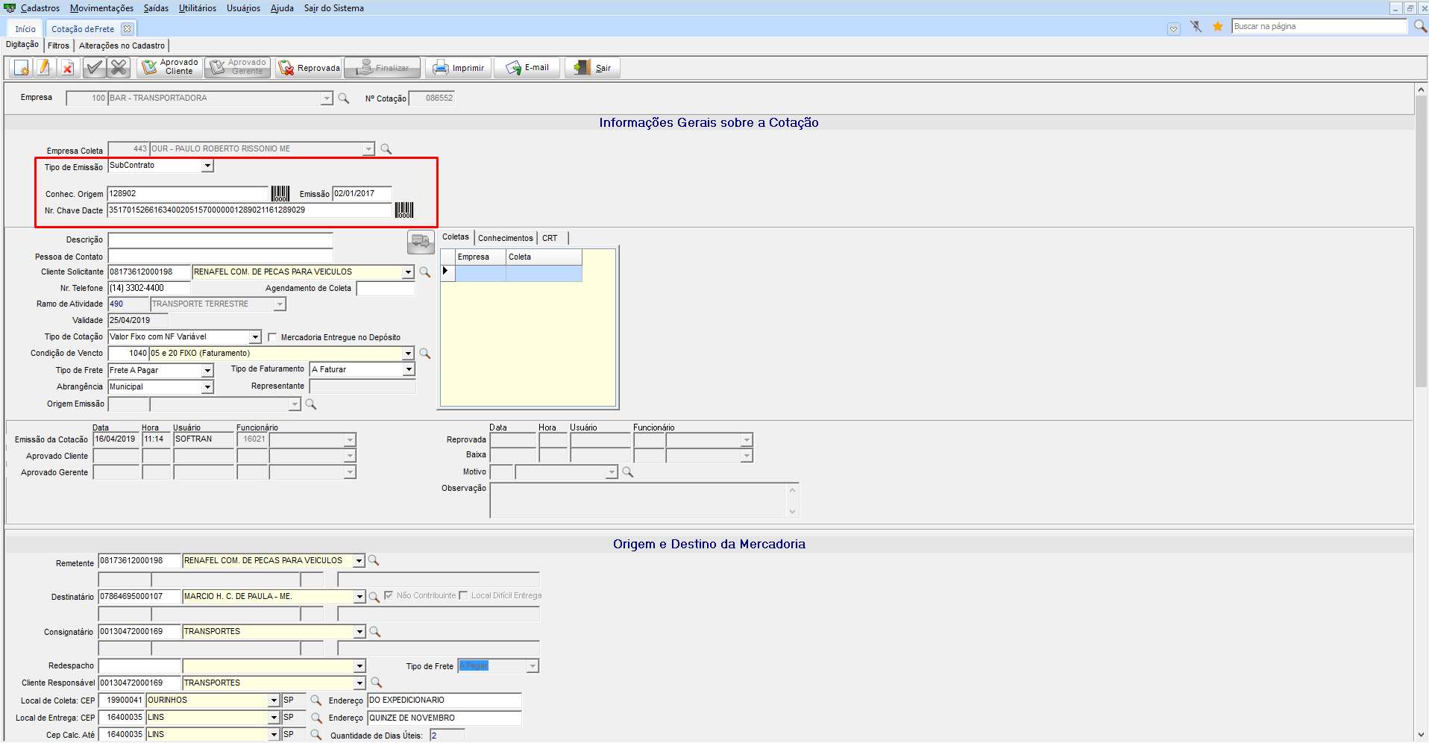This screenshot has height=743, width=1429.
Task: Click the favorites star icon
Action: [x=1218, y=27]
